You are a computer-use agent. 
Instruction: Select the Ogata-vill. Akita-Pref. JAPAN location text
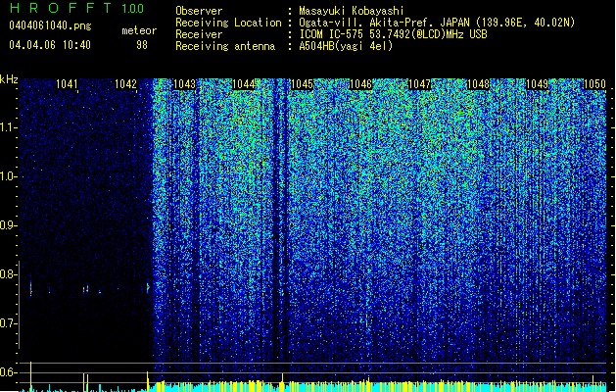437,23
